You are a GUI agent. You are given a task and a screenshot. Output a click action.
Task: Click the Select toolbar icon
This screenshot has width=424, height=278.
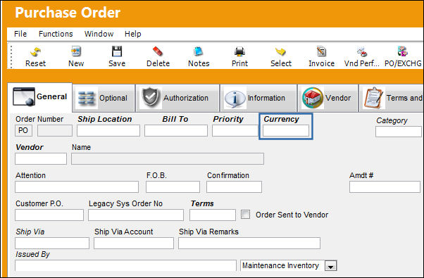280,51
